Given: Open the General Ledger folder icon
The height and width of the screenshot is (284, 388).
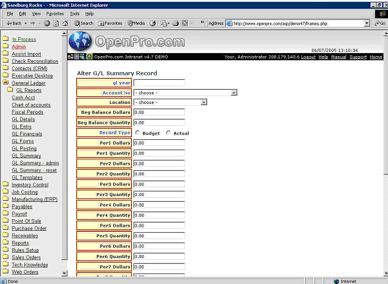Looking at the screenshot, I should [5, 83].
